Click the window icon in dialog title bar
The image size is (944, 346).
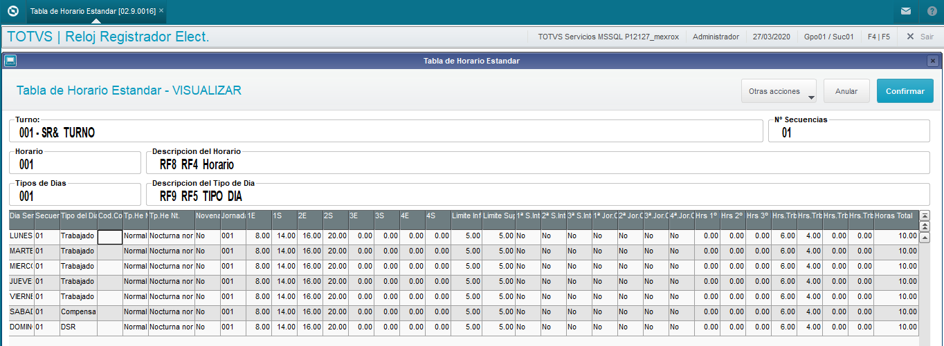pyautogui.click(x=10, y=61)
